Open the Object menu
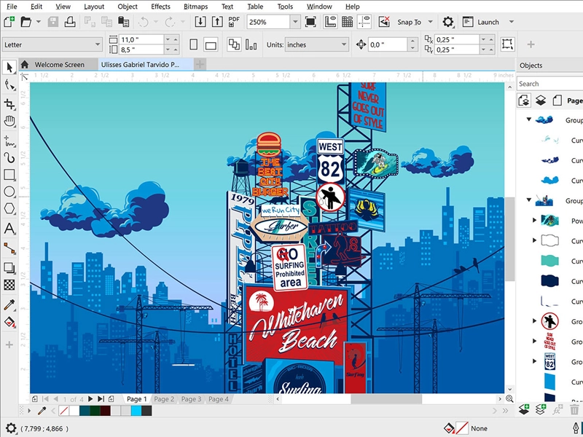Viewport: 583px width, 437px height. 128,7
